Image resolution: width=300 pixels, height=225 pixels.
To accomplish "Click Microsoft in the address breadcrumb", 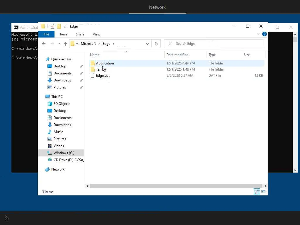I will pyautogui.click(x=88, y=44).
